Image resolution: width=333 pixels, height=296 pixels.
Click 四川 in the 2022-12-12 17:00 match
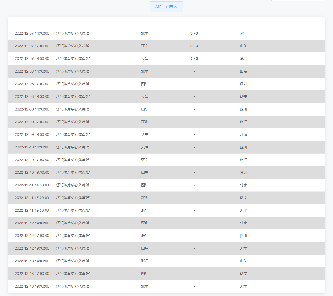243,236
